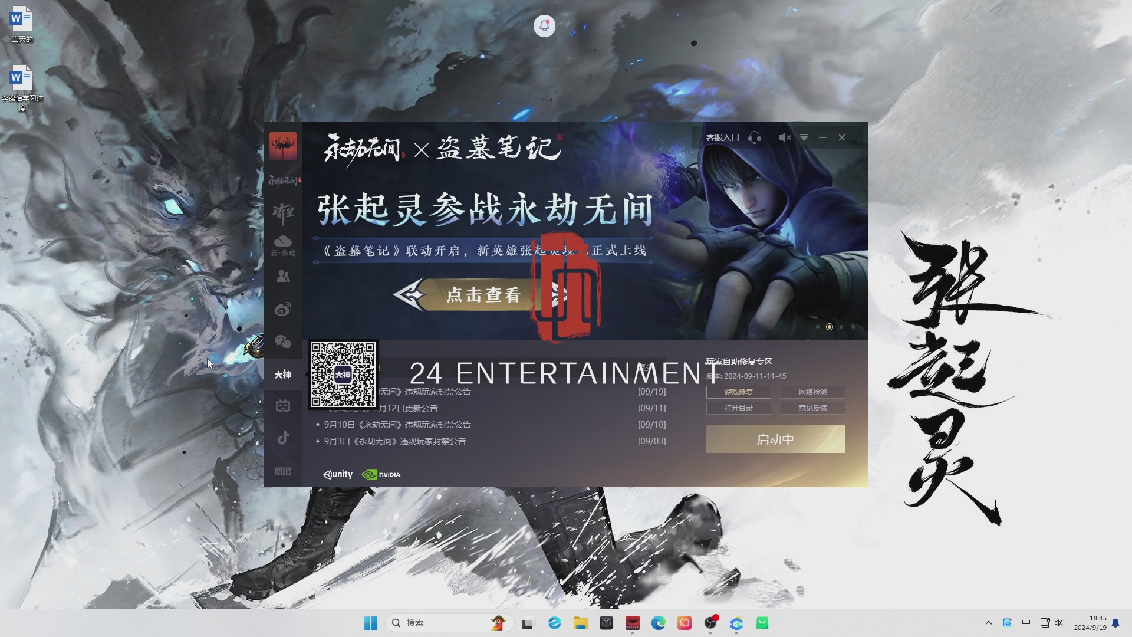Open the Windows Start menu
The width and height of the screenshot is (1132, 637).
pos(370,623)
